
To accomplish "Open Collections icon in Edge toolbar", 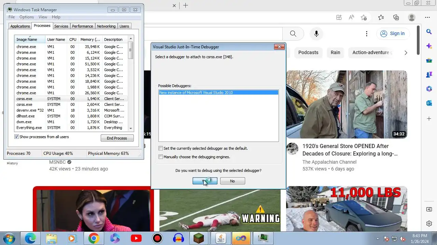I will (396, 17).
